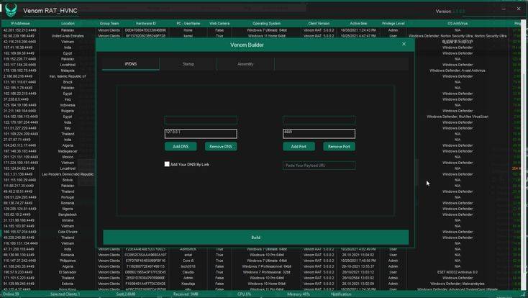Select the port list box above 4449
This screenshot has width=528, height=298.
tap(319, 120)
